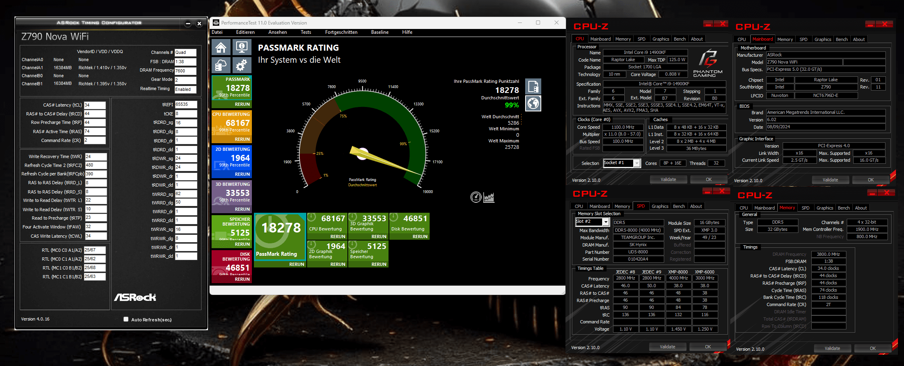Click Validate in CPU-Z SPD window
This screenshot has height=366, width=904.
[667, 347]
